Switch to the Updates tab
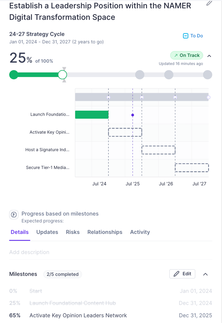Image resolution: width=222 pixels, height=323 pixels. (47, 232)
